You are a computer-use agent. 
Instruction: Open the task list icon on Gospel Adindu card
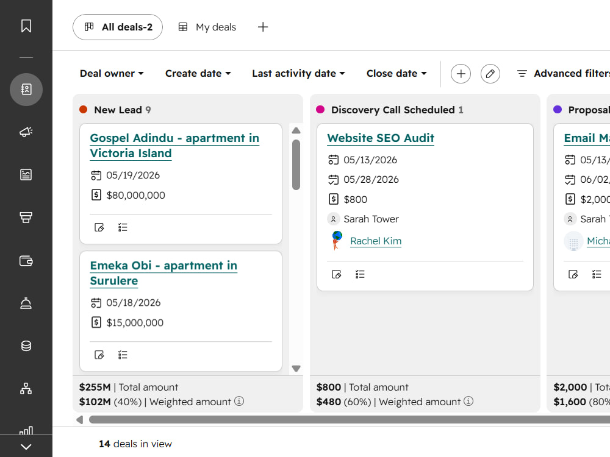pos(123,227)
